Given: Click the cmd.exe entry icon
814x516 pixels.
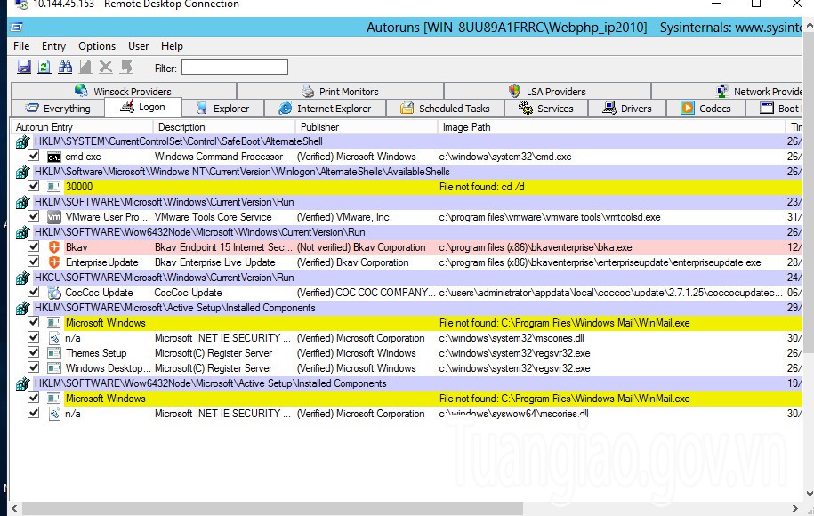Looking at the screenshot, I should coord(54,157).
